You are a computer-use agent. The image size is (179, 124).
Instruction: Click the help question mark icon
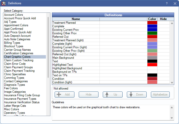click(167, 3)
